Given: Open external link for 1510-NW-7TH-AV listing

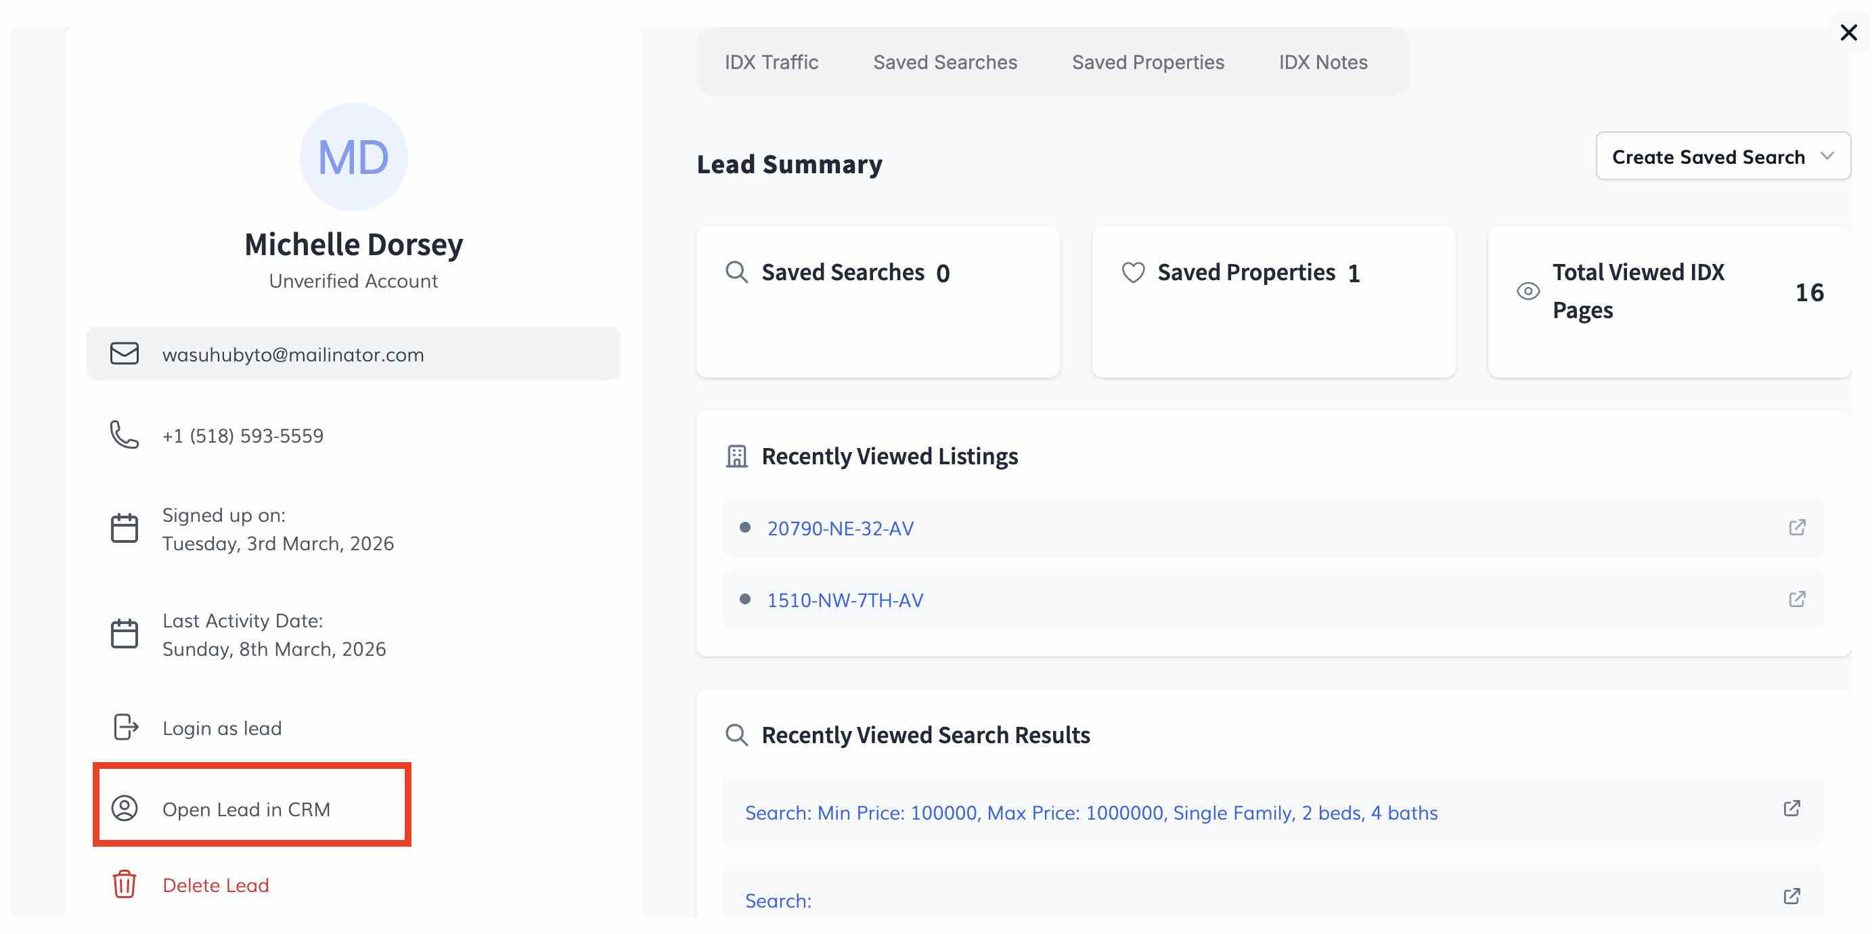Looking at the screenshot, I should pos(1796,599).
